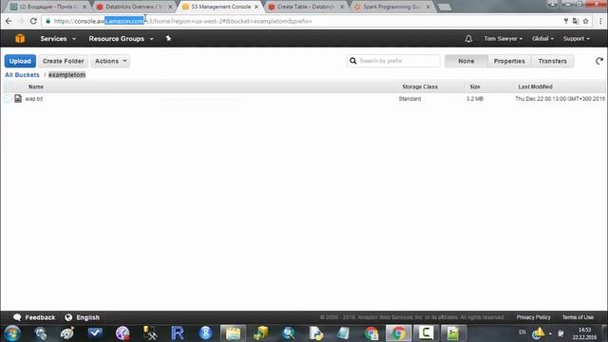The width and height of the screenshot is (608, 342).
Task: Switch to Databricks Overview tab
Action: (x=134, y=7)
